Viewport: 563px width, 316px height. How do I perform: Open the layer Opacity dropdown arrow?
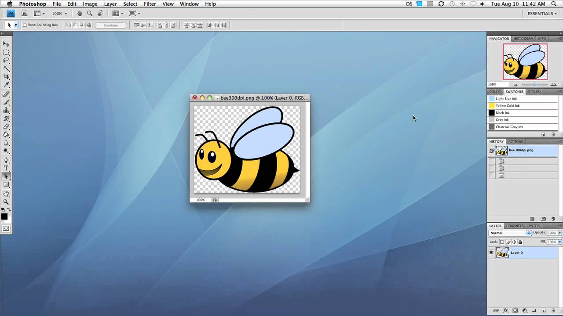tap(560, 233)
